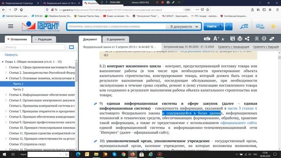The image size is (281, 158).
Task: Bookmark this page with star in address bar
Action: (208, 10)
